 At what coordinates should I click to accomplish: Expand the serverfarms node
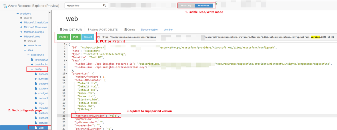pyautogui.click(x=25, y=45)
